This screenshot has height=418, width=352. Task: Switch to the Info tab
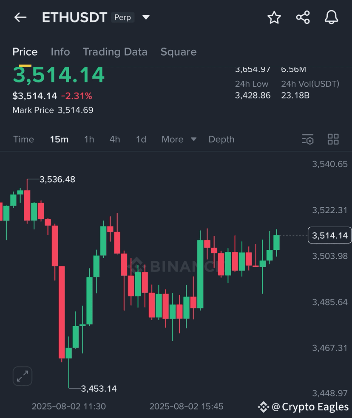(60, 51)
